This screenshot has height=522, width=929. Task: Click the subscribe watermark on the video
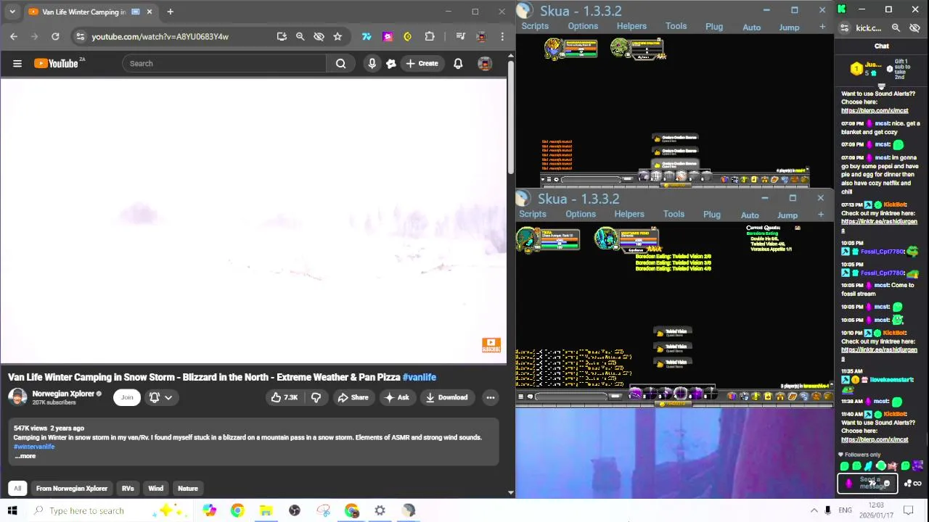tap(491, 345)
